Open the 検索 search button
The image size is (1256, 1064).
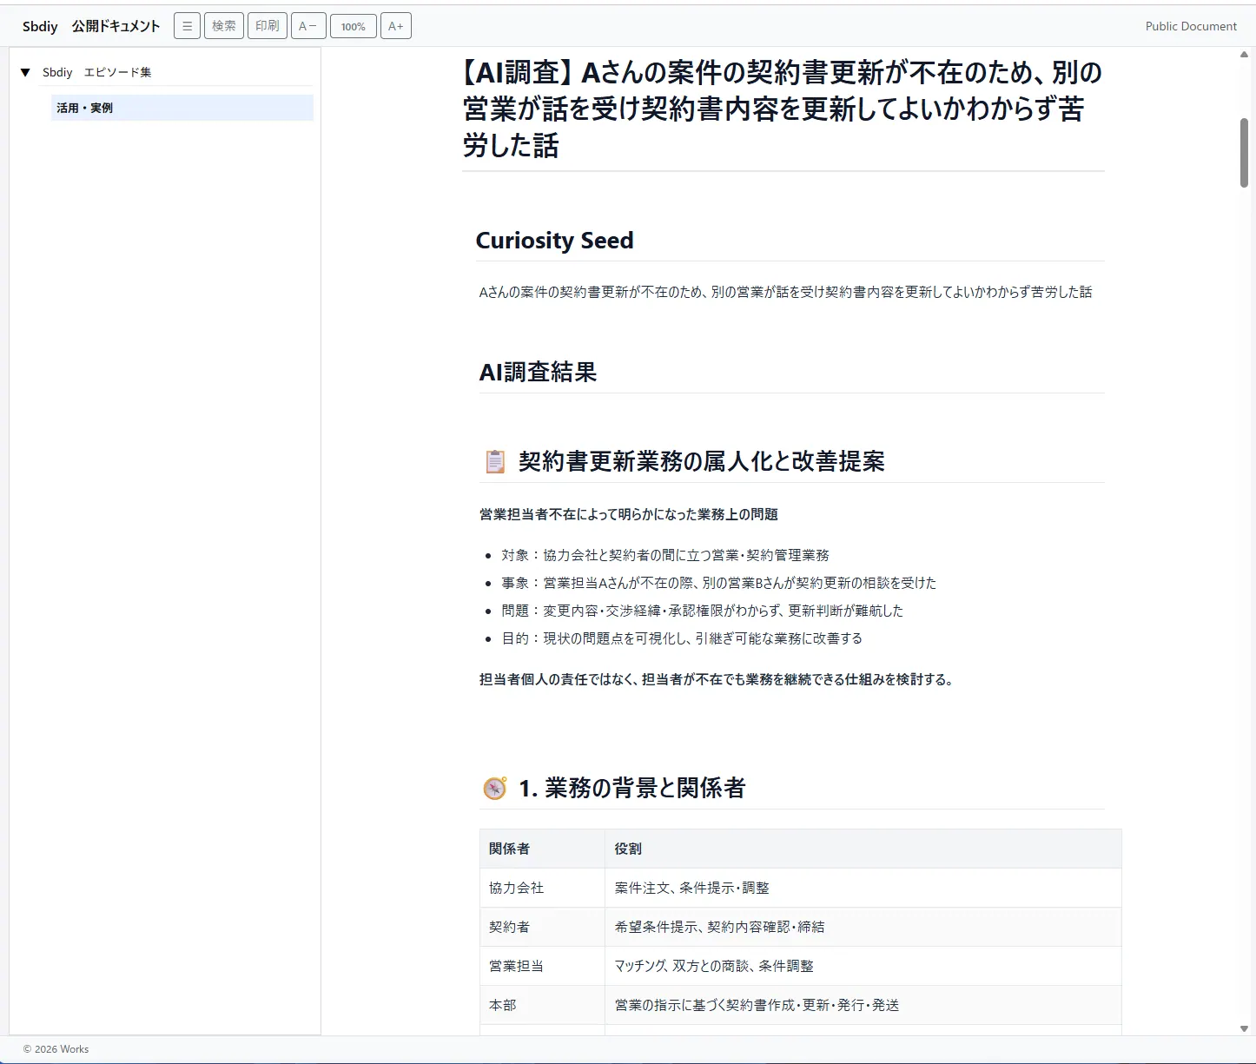click(x=224, y=26)
